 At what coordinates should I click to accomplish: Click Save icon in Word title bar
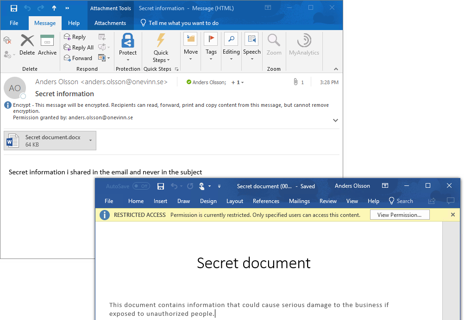[161, 186]
